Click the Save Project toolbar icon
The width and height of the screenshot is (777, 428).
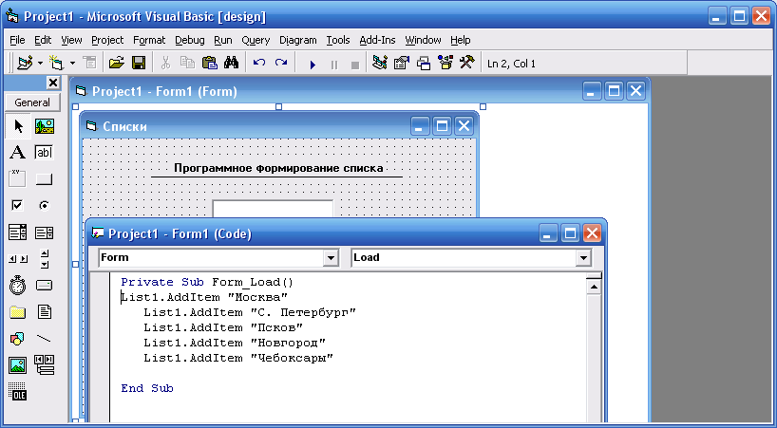139,64
